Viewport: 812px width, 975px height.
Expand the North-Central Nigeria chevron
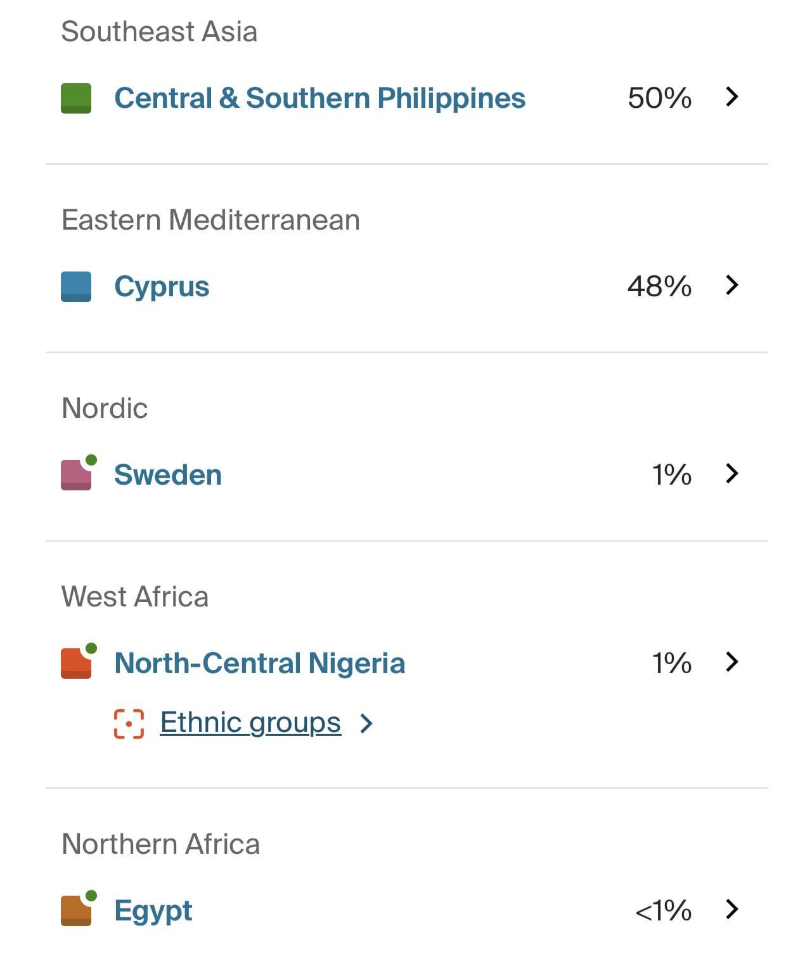[x=732, y=662]
